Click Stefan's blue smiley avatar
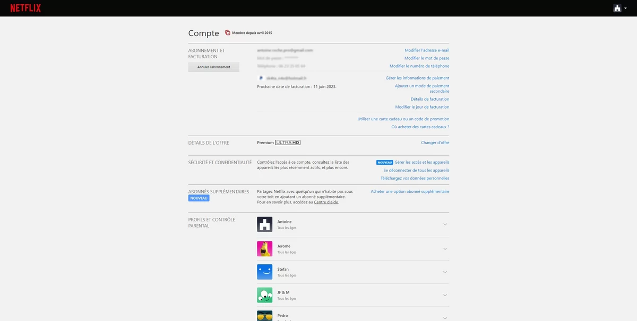637x321 pixels. pos(264,272)
